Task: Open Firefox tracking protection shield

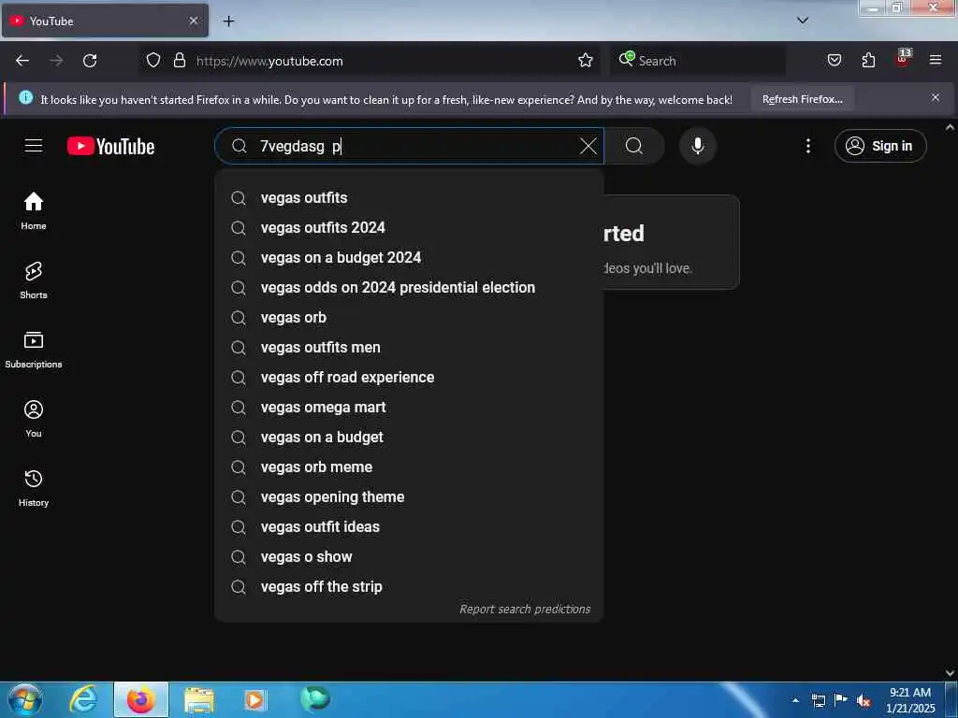Action: 153,61
